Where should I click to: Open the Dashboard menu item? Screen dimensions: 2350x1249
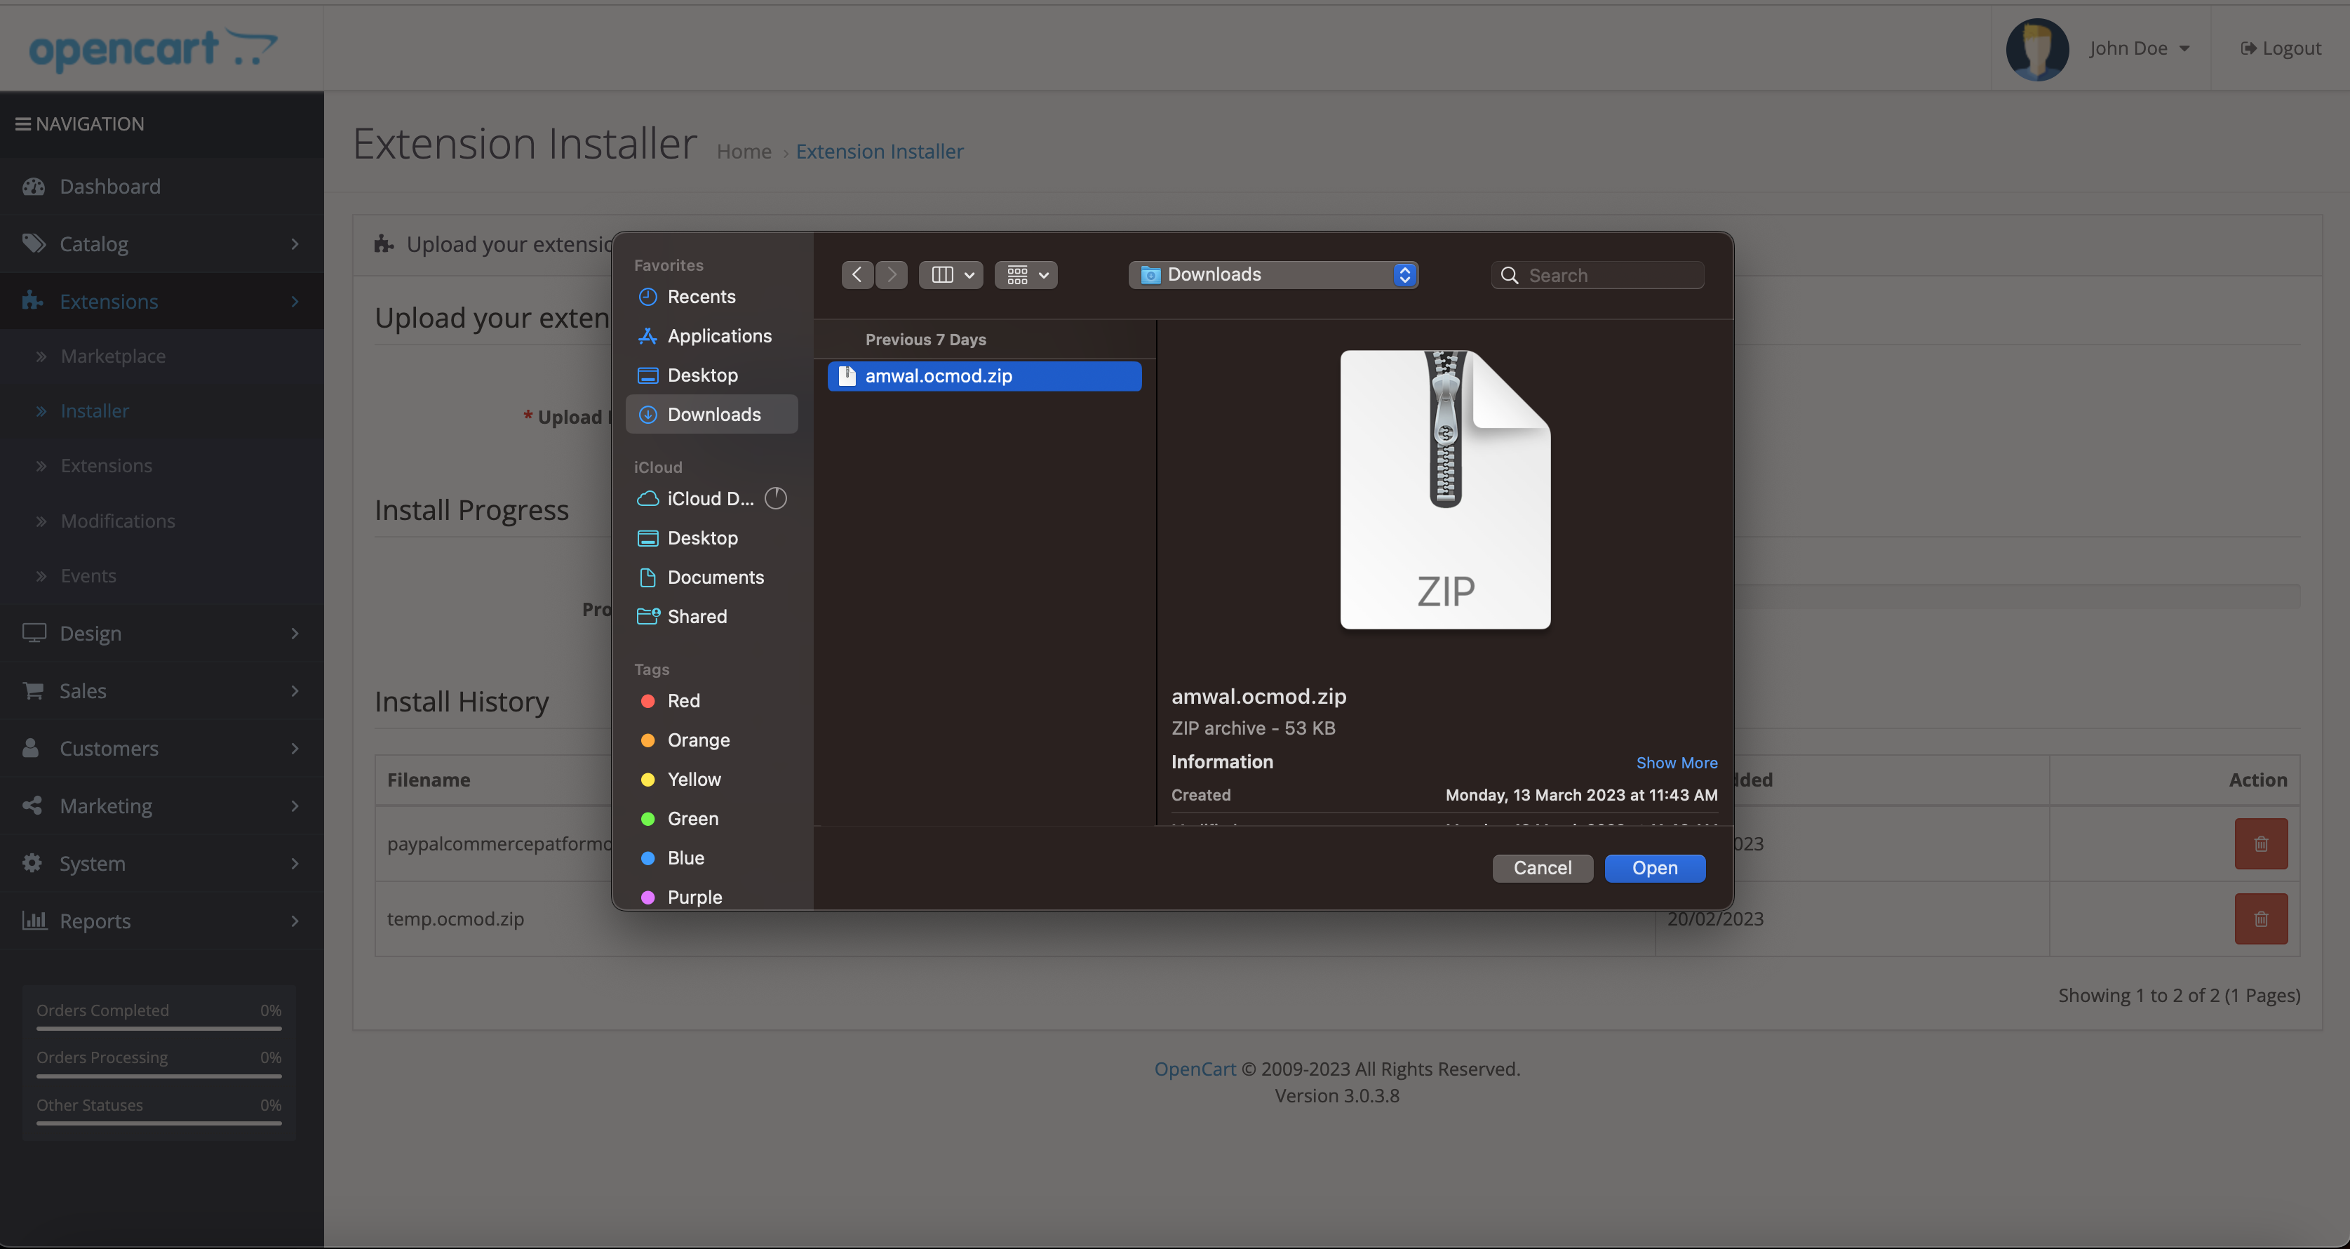click(x=161, y=186)
